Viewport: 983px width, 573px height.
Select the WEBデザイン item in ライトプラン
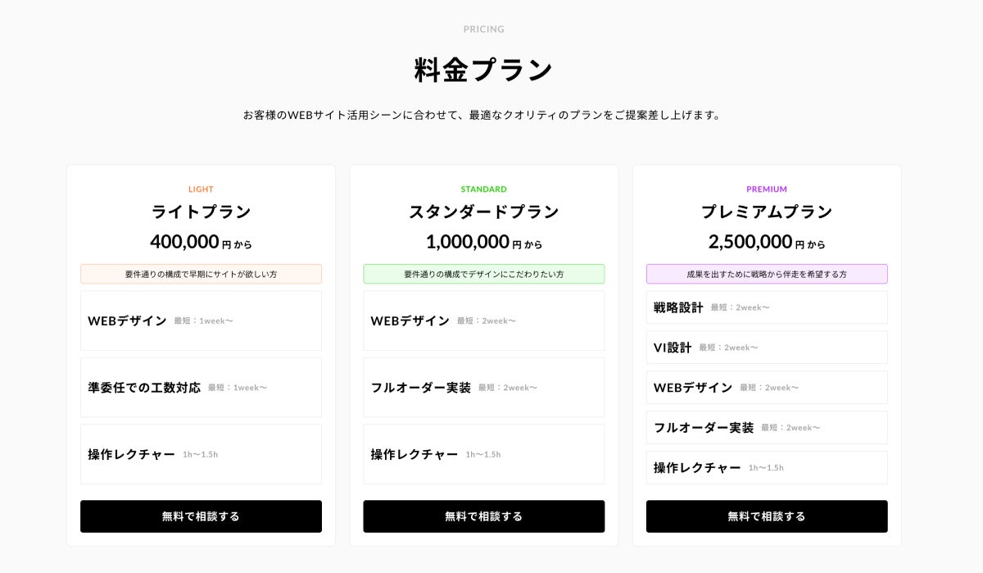click(x=201, y=321)
